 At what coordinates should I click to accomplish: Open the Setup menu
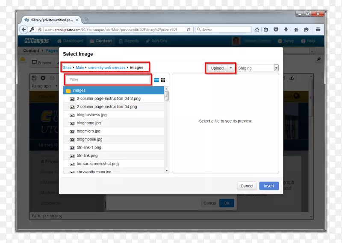point(286,41)
